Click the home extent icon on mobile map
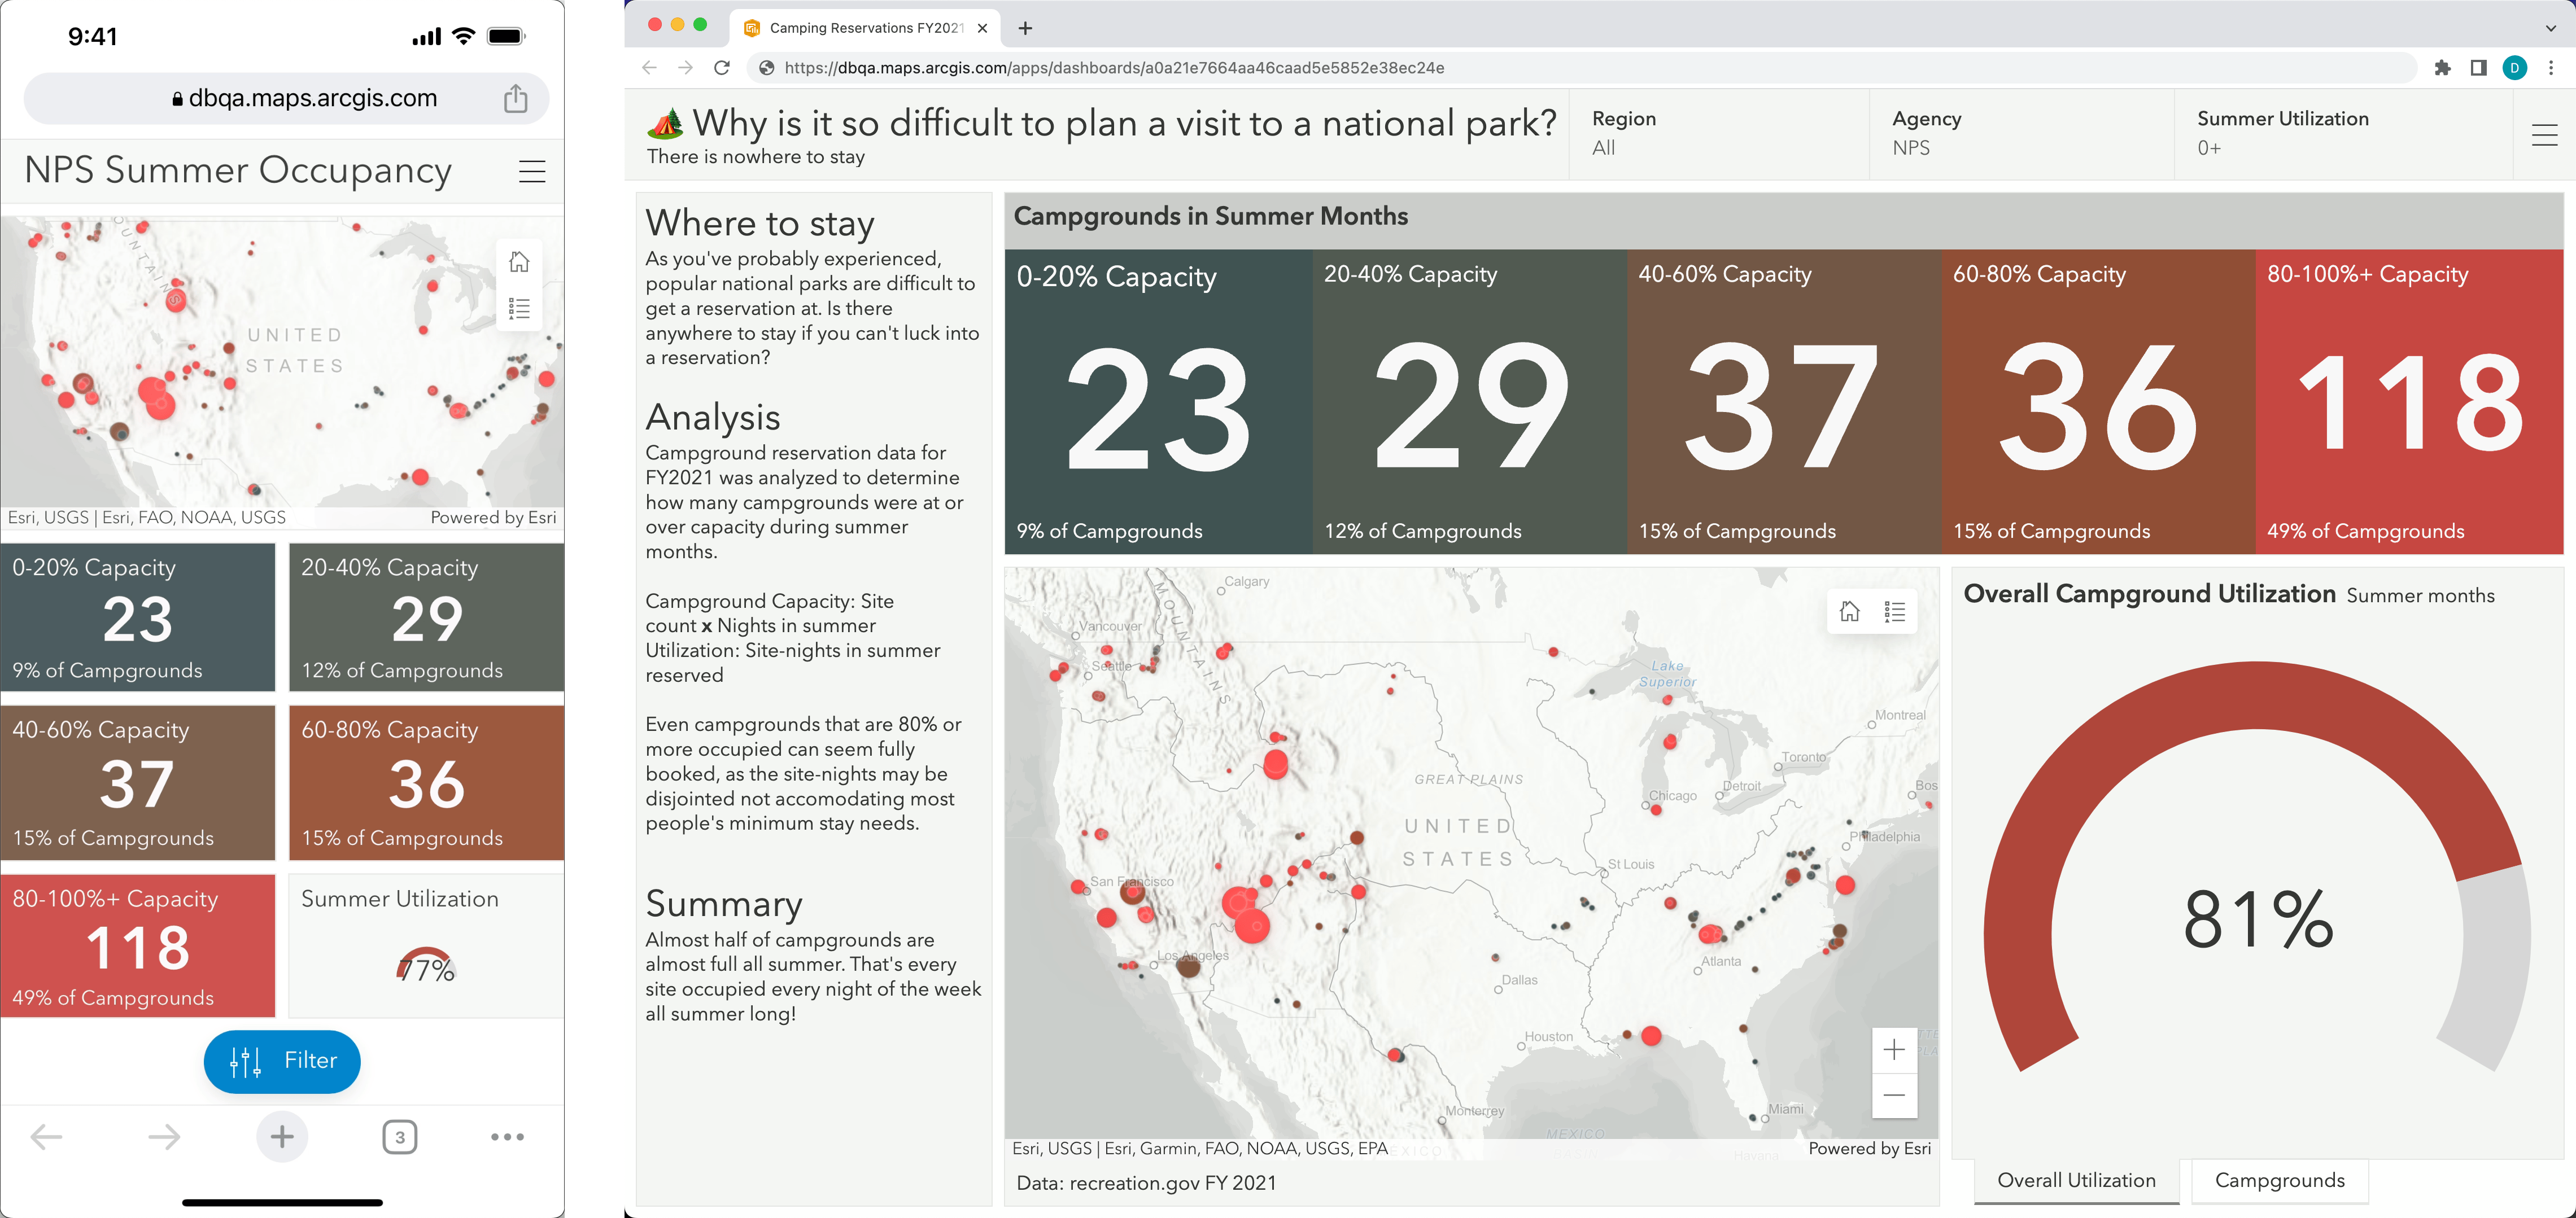 [x=519, y=262]
